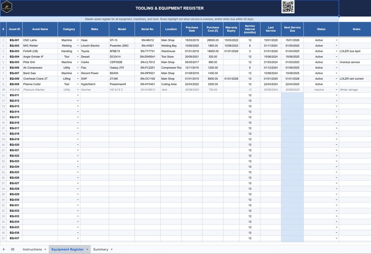This screenshot has width=371, height=254.
Task: Select the TOOLING & EQUIPMENT REGISTER title
Action: click(x=169, y=8)
